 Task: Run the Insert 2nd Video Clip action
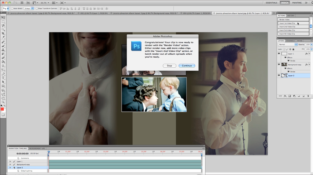[x=293, y=27]
